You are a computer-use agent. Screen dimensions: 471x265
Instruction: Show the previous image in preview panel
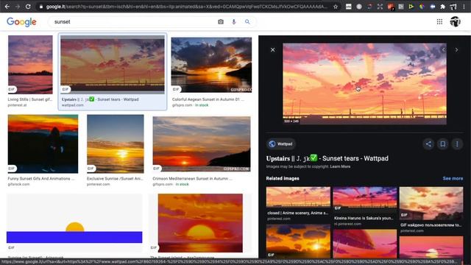443,49
